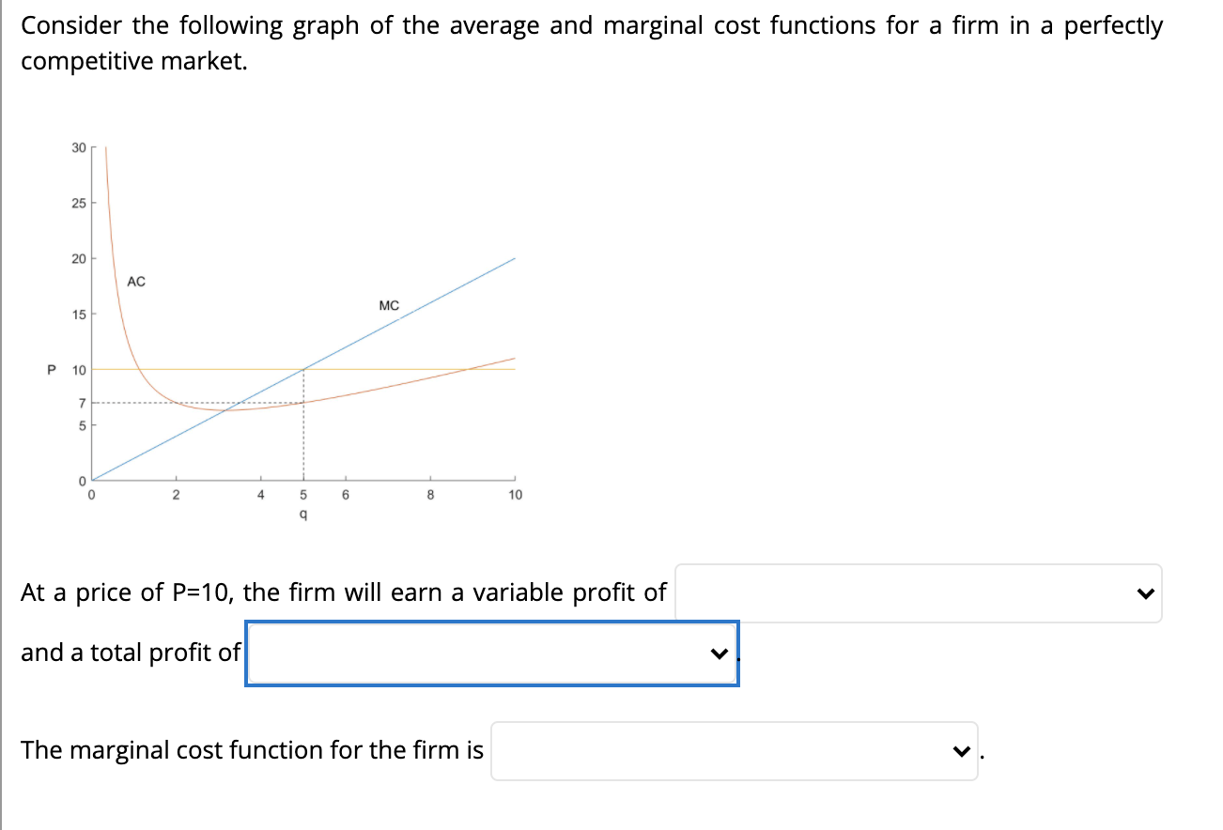Screen dimensions: 1223x830
Task: Click the value 7 on the vertical axis
Action: pos(80,404)
